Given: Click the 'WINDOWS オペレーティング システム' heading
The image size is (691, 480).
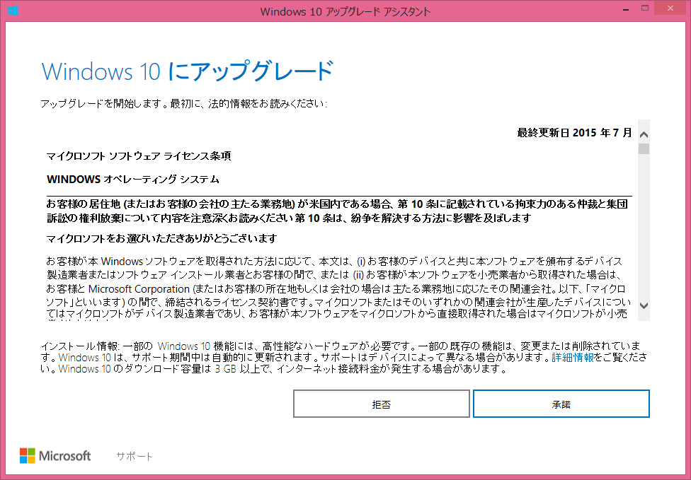Looking at the screenshot, I should (133, 179).
